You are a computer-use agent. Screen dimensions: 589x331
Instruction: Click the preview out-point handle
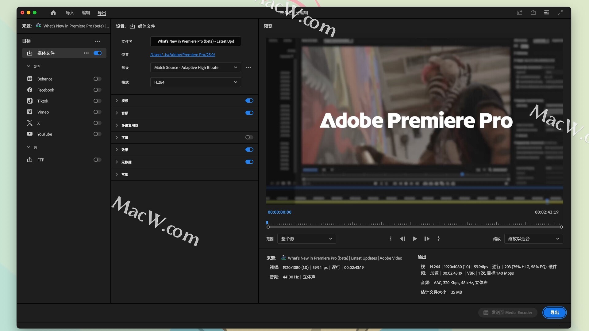[x=561, y=227]
